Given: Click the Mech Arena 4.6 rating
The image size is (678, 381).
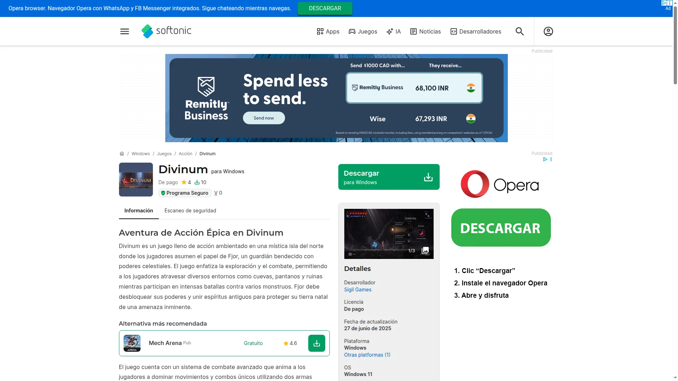Looking at the screenshot, I should [290, 343].
